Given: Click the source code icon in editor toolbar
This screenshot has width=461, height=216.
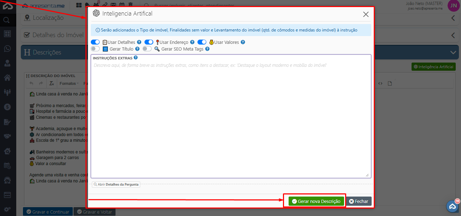Looking at the screenshot, I should (x=380, y=83).
